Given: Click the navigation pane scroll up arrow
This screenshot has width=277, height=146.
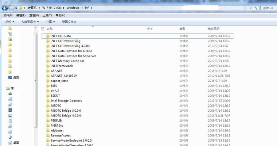Looking at the screenshot, I should 36,28.
